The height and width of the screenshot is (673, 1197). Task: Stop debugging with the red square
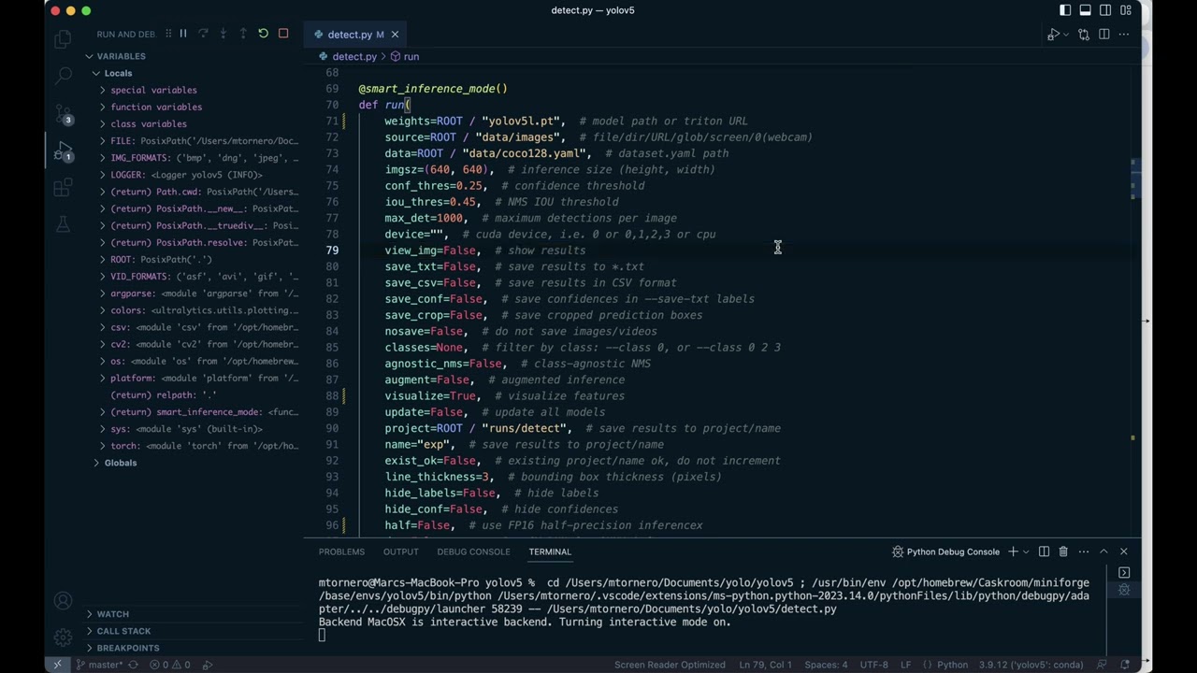pos(283,34)
